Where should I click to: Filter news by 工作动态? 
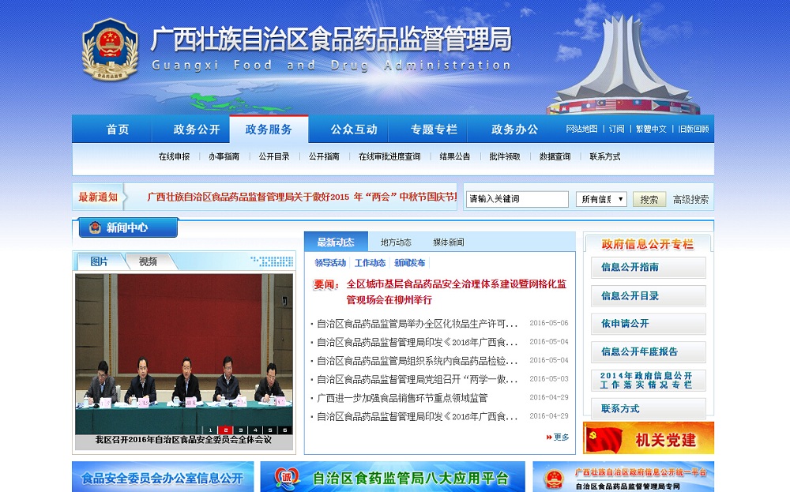tap(370, 263)
